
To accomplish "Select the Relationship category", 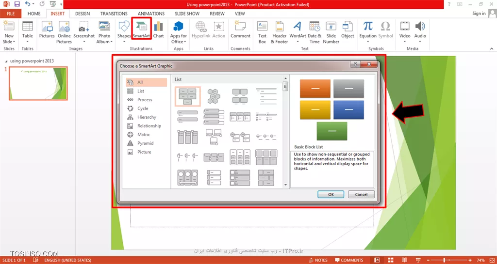I will pyautogui.click(x=147, y=126).
